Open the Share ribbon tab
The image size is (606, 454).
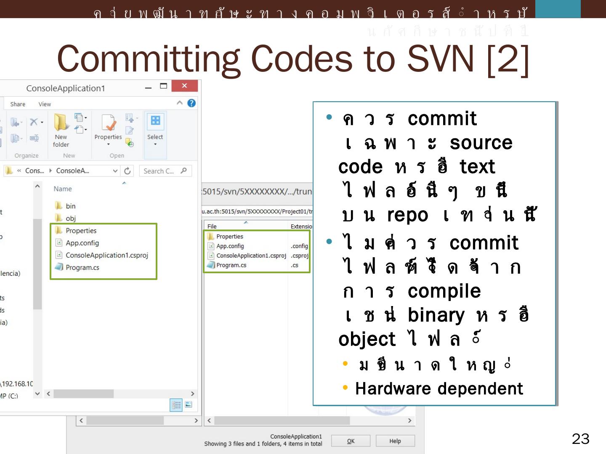[x=18, y=104]
